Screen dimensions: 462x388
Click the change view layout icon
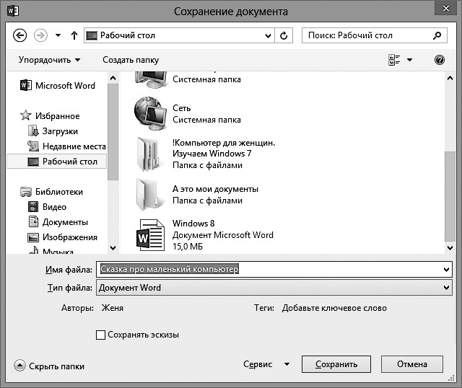click(394, 60)
